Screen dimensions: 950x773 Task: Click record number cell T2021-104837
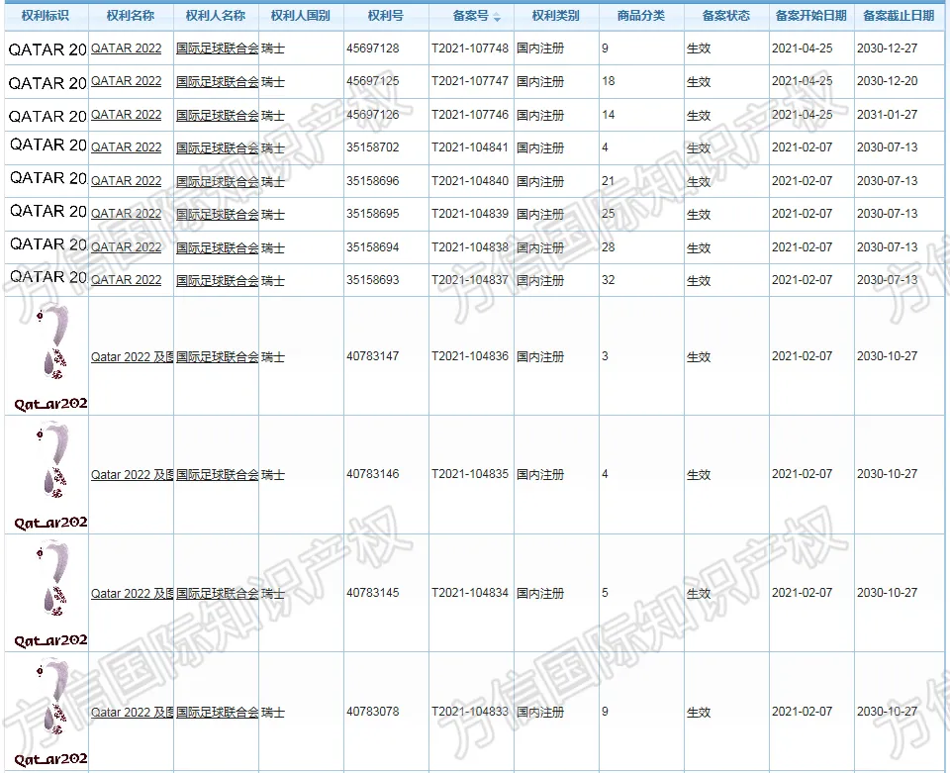click(x=469, y=280)
